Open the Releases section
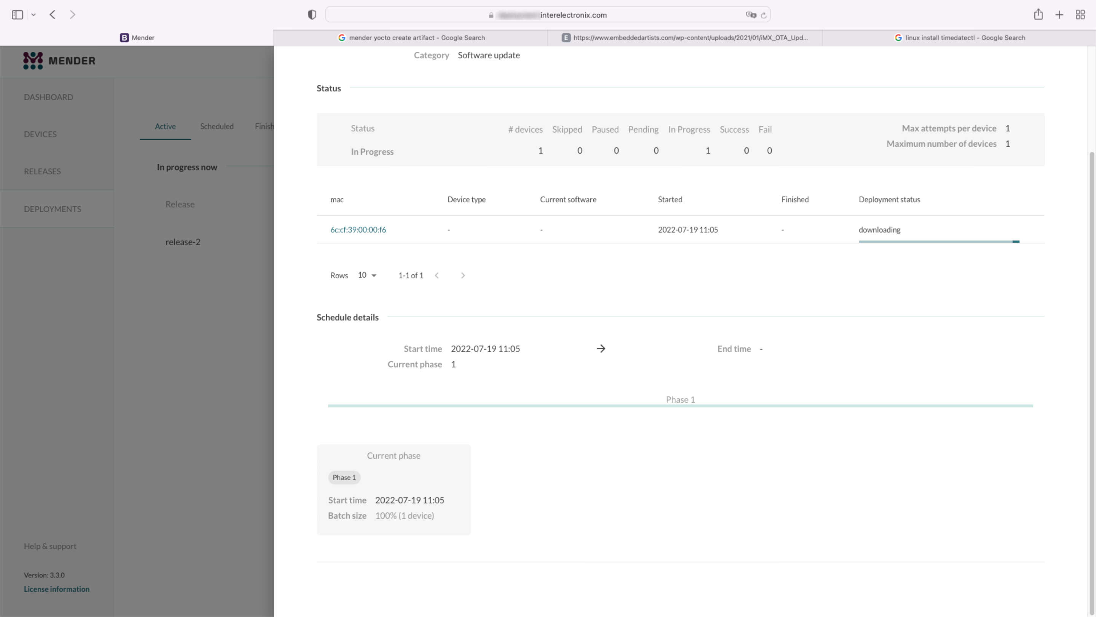This screenshot has width=1096, height=617. pyautogui.click(x=41, y=171)
